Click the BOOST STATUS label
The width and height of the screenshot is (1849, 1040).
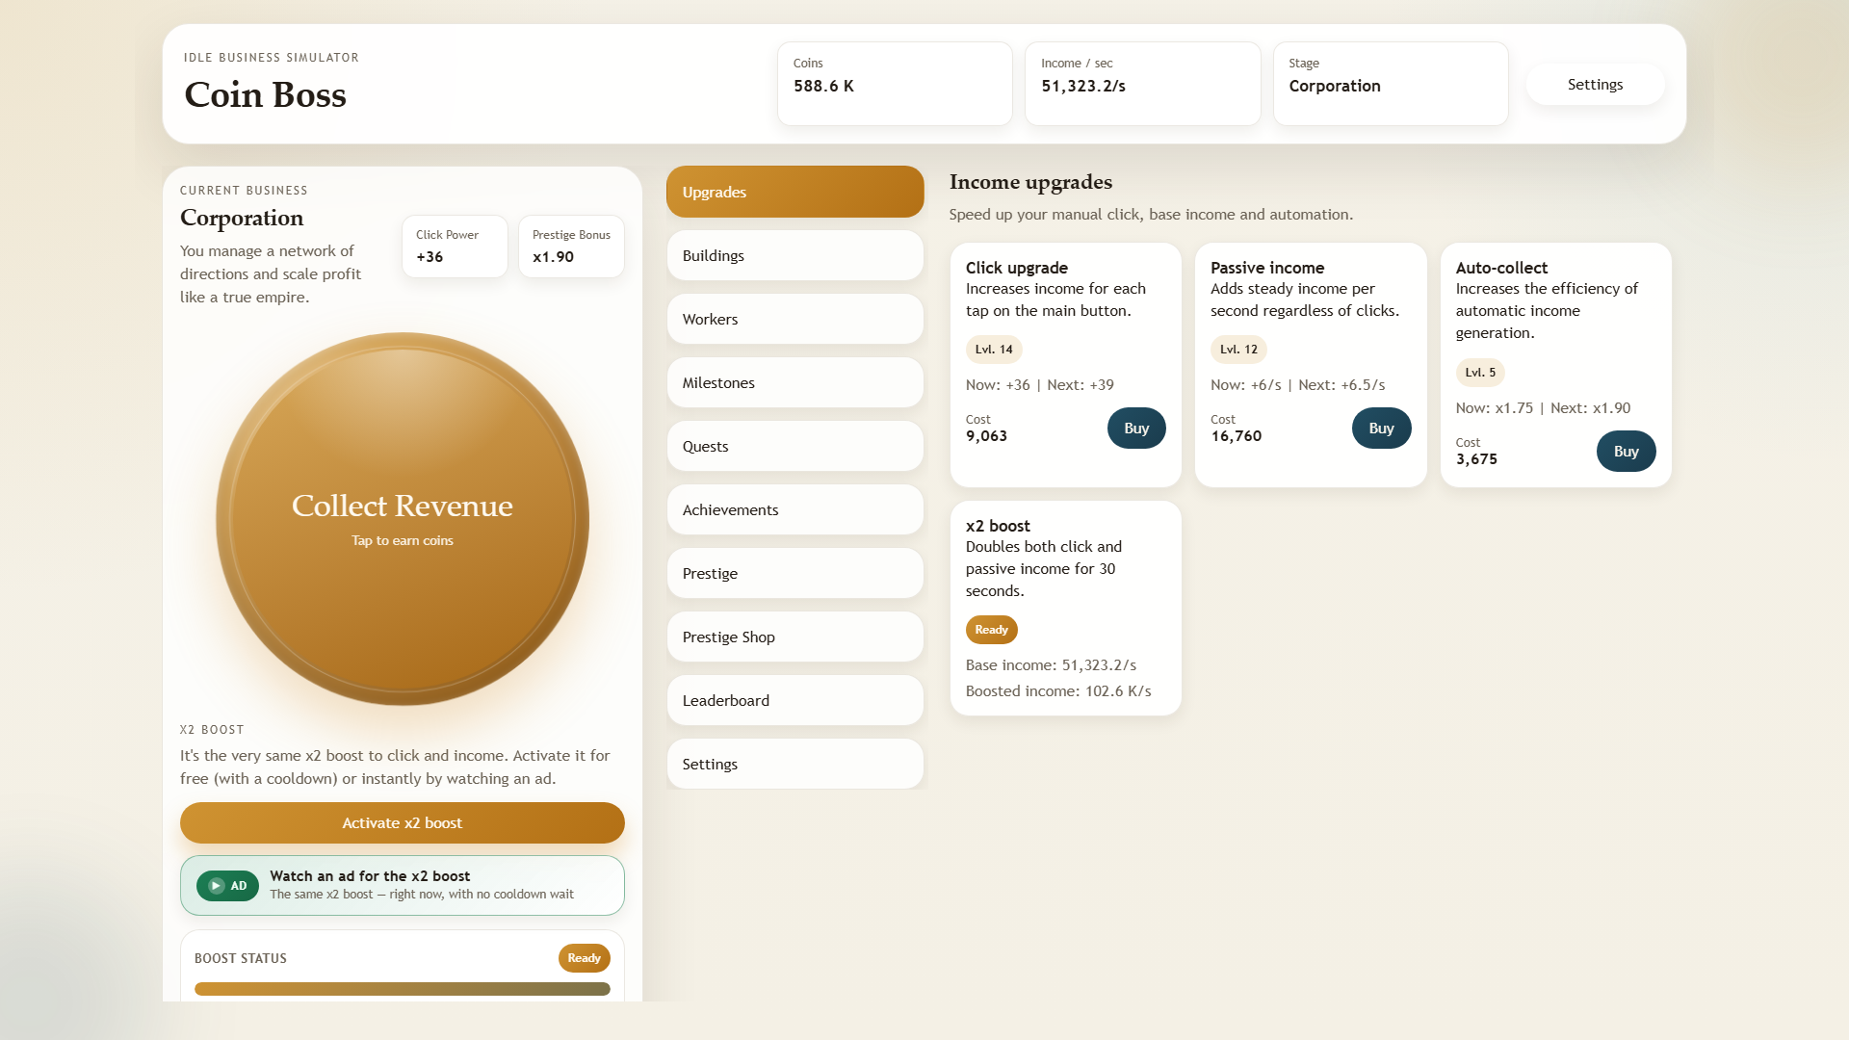pyautogui.click(x=241, y=958)
